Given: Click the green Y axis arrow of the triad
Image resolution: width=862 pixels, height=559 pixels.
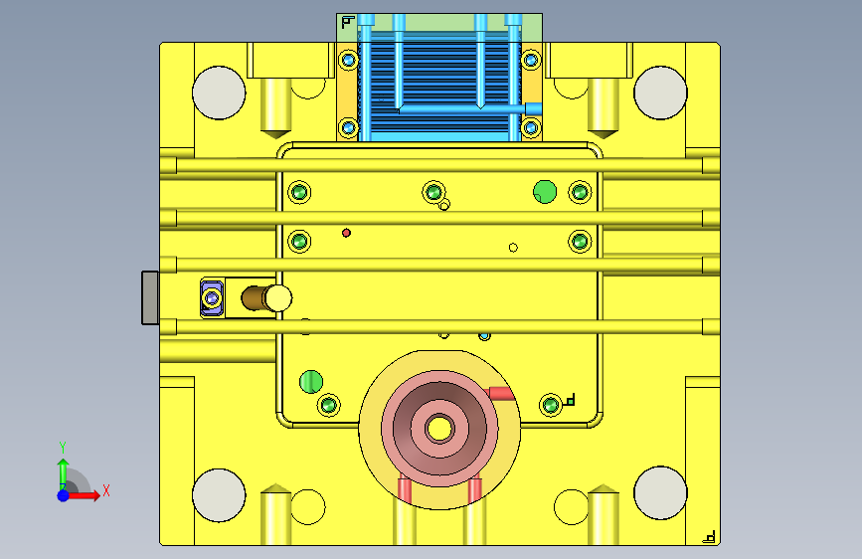Looking at the screenshot, I should click(64, 474).
